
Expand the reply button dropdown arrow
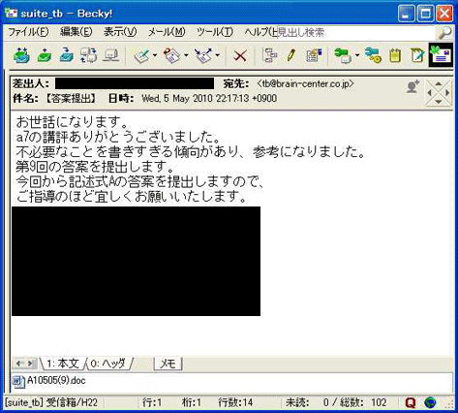(155, 55)
